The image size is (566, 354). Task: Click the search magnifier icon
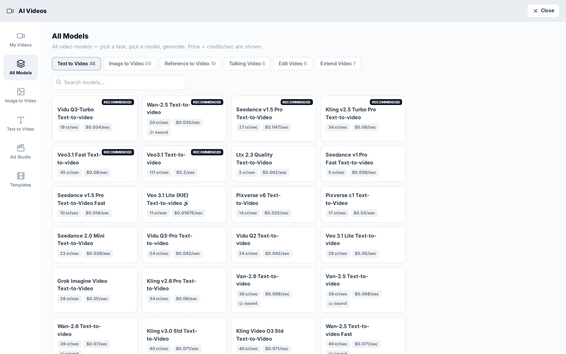click(x=59, y=82)
